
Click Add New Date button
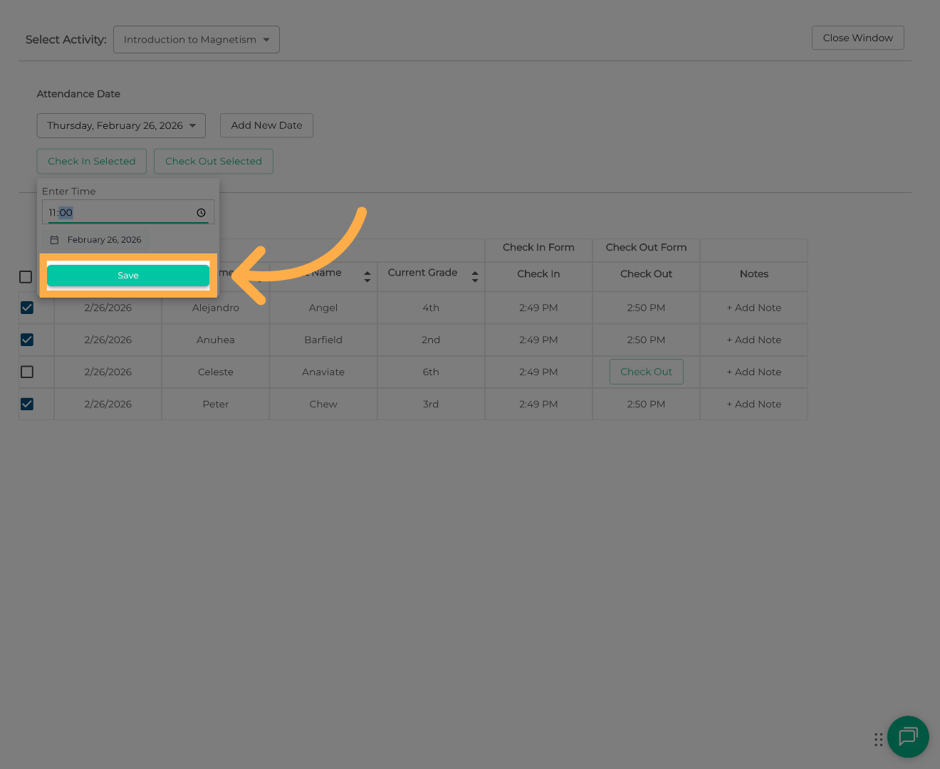tap(266, 126)
